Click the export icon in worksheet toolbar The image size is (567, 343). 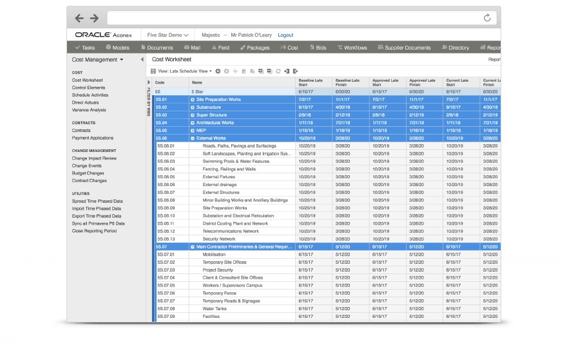pos(295,71)
